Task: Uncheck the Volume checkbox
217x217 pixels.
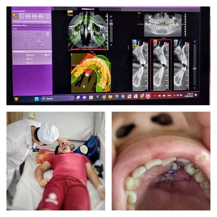Action: (x=27, y=55)
